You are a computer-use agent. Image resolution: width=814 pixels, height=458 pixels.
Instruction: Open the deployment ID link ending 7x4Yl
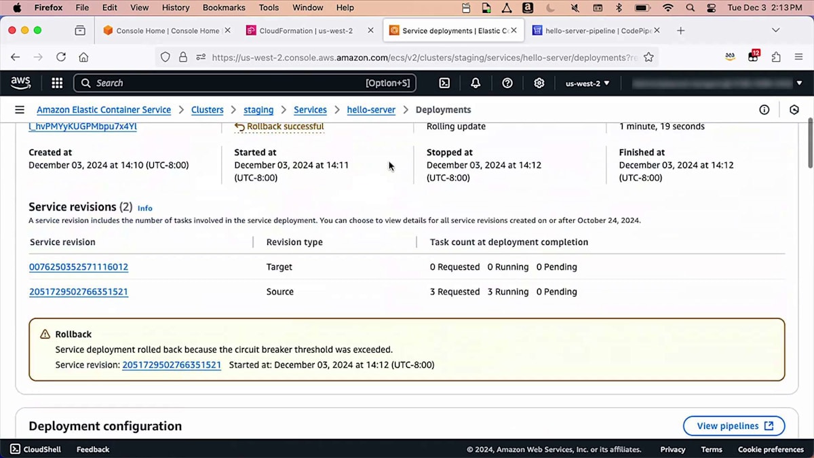[83, 126]
